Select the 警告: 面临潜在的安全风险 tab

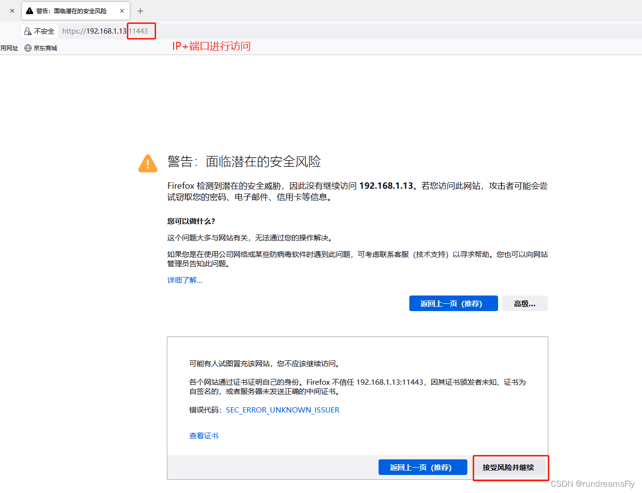76,11
